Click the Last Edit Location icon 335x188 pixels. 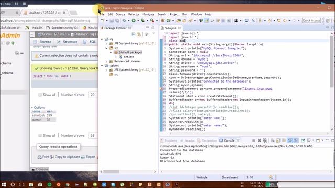[279, 21]
